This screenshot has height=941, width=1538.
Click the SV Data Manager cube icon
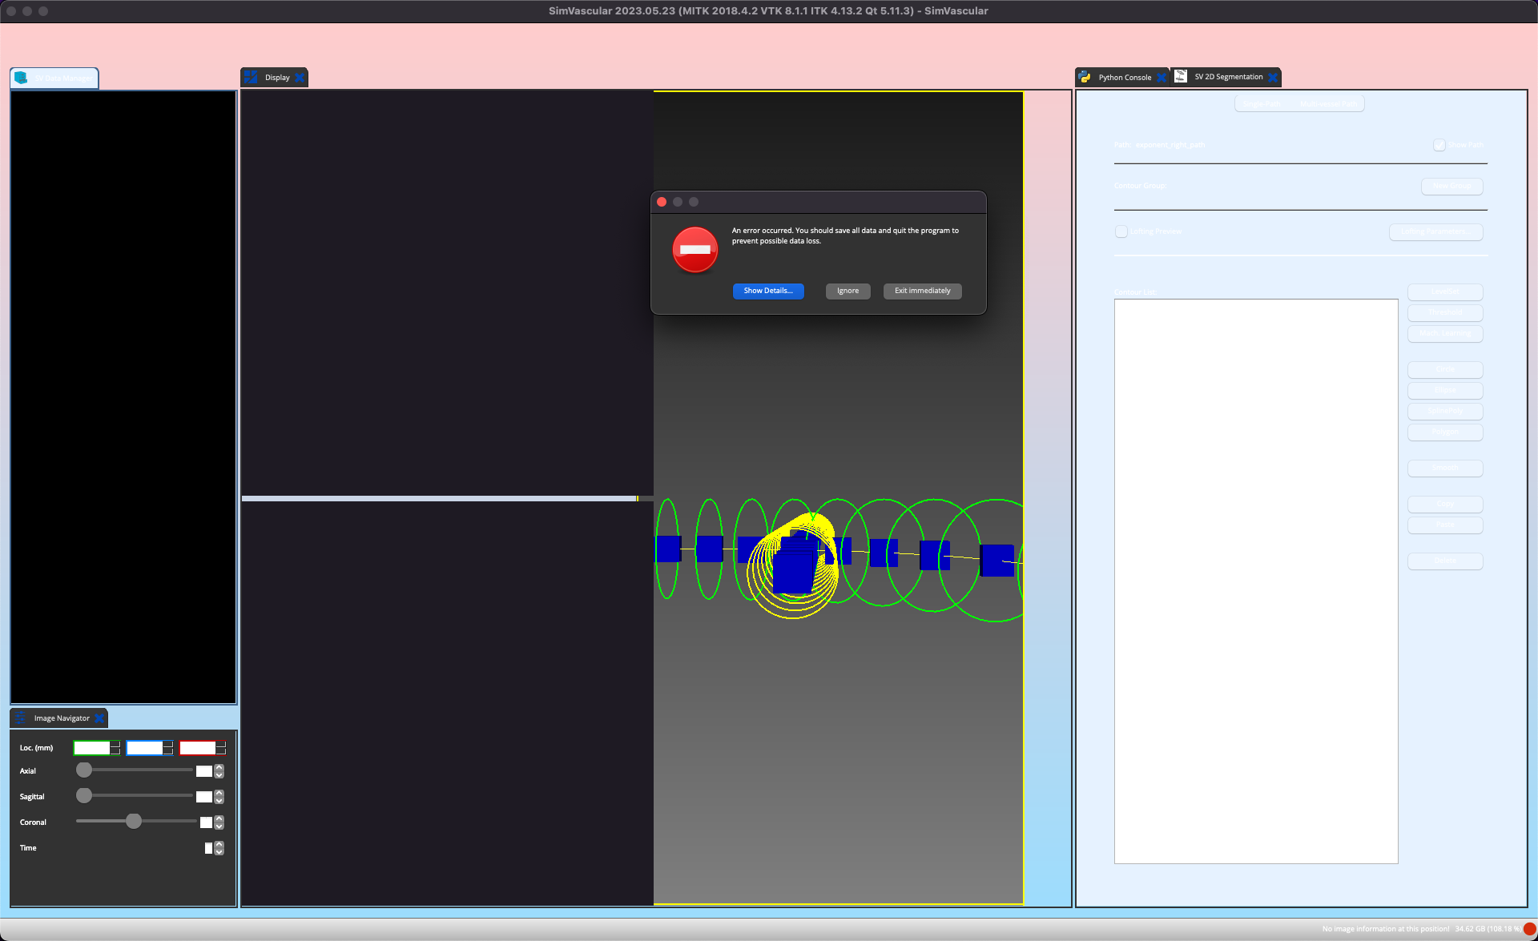click(21, 78)
